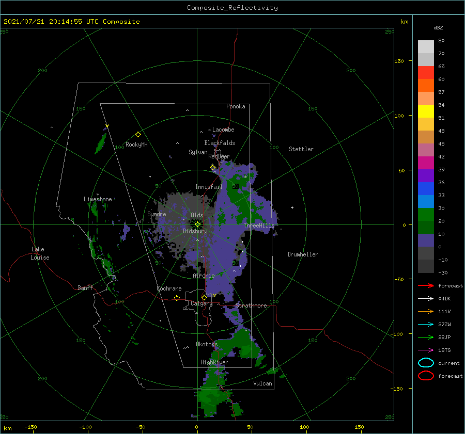Image resolution: width=465 pixels, height=434 pixels.
Task: Click the Airdrie city label
Action: click(x=204, y=276)
